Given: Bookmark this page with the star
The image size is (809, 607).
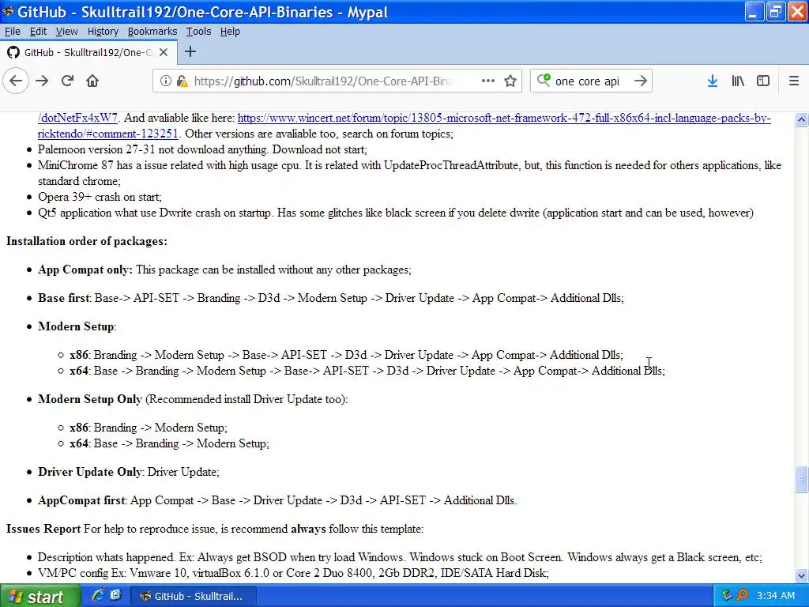Looking at the screenshot, I should pos(510,81).
